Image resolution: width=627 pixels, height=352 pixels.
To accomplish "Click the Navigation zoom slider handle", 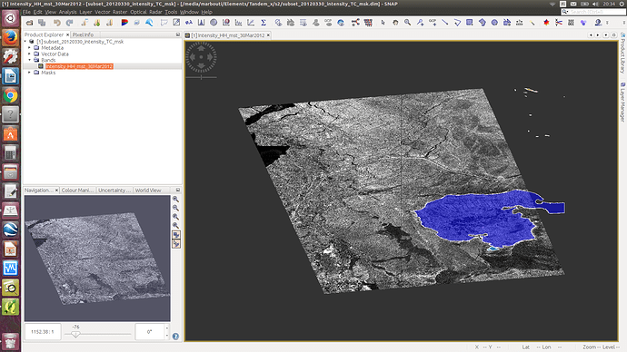I will tap(75, 335).
